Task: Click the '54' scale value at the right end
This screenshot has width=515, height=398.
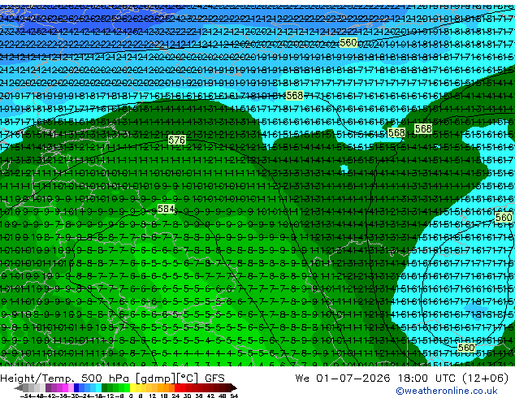Action: [233, 396]
